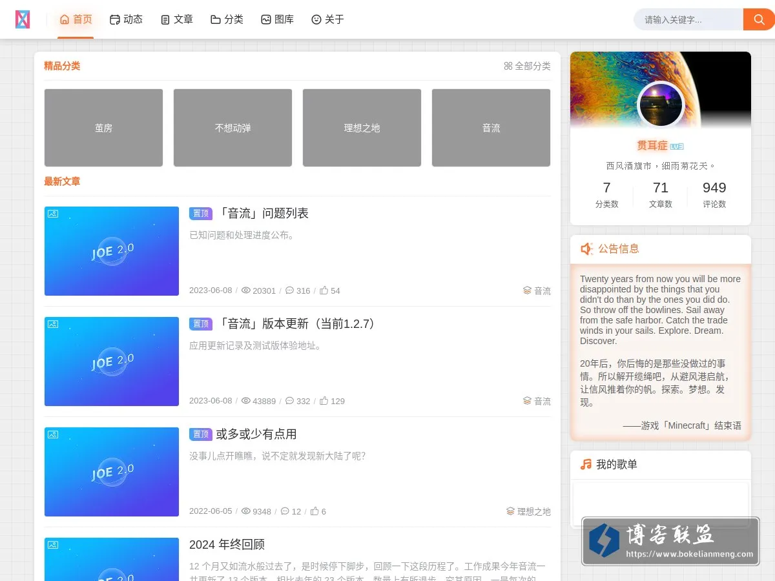This screenshot has width=775, height=581.
Task: Click the 置顶 badge on 或多或少有点用 post
Action: click(201, 434)
